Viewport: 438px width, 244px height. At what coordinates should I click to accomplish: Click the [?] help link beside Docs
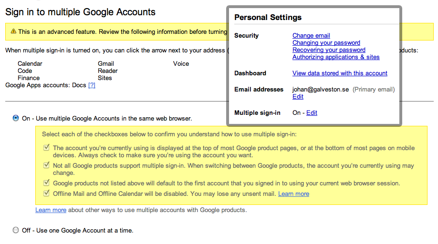point(92,85)
